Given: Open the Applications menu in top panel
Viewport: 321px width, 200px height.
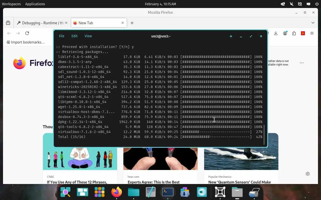Looking at the screenshot, I should click(35, 4).
